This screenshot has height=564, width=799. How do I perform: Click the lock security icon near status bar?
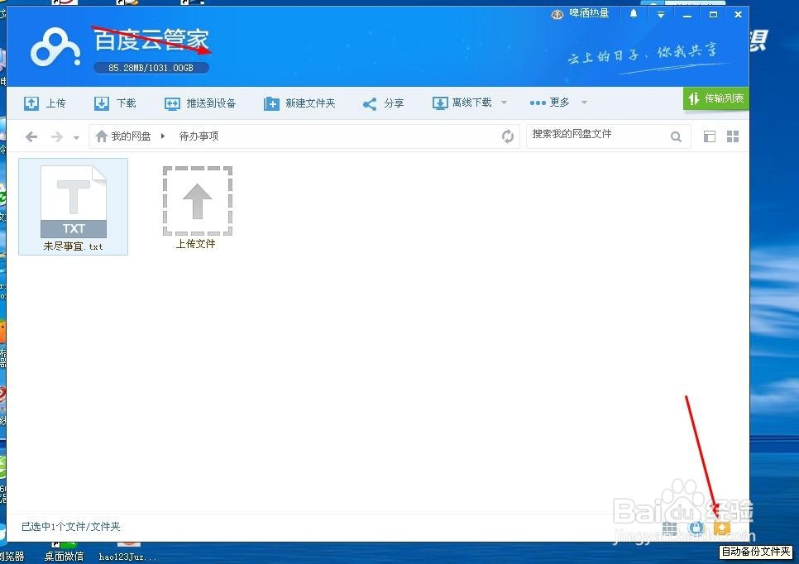[x=696, y=528]
